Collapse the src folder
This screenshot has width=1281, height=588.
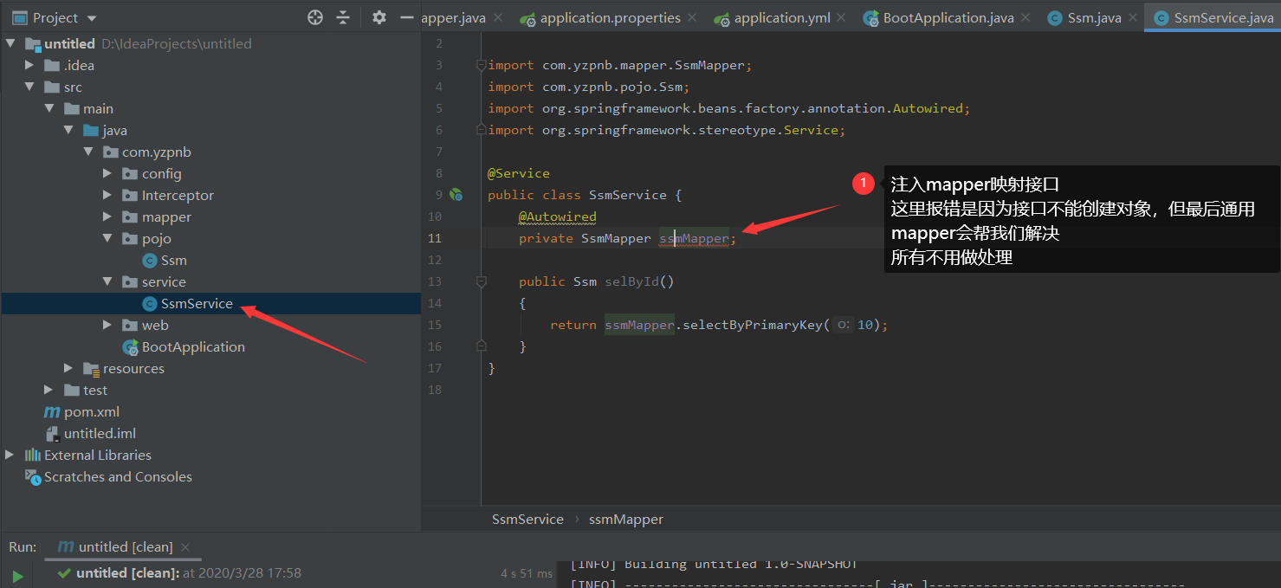[29, 87]
